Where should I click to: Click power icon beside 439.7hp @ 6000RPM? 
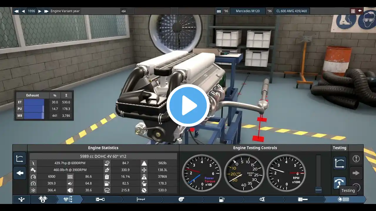pos(33,163)
